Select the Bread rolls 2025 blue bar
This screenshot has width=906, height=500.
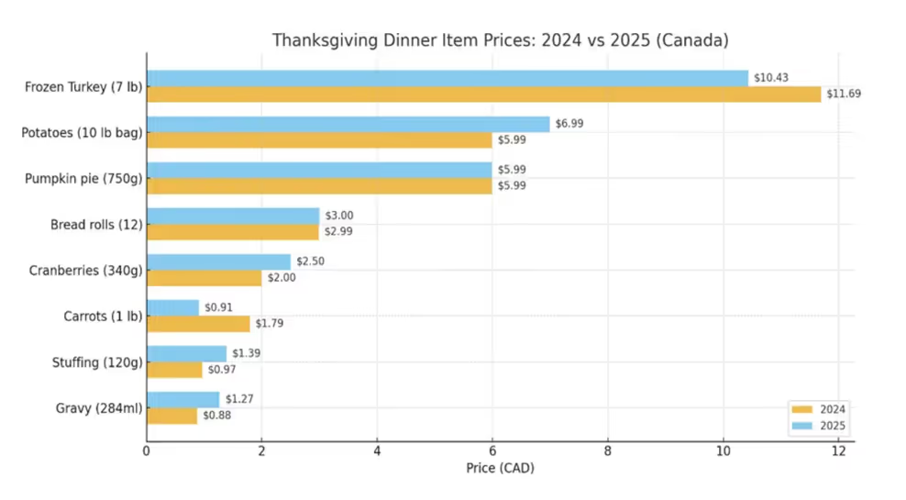233,216
